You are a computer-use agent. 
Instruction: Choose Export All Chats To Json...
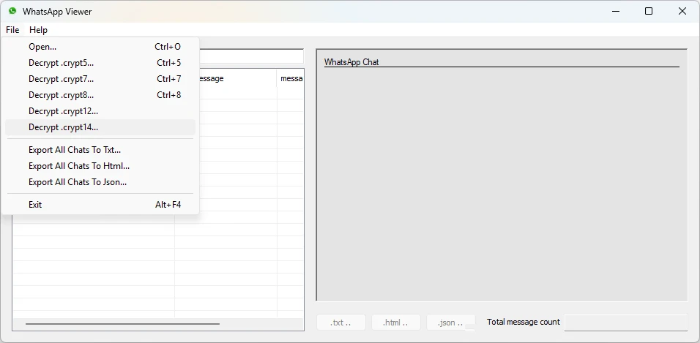(100, 182)
